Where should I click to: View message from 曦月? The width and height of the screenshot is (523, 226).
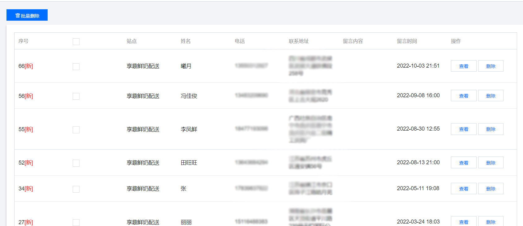[463, 66]
